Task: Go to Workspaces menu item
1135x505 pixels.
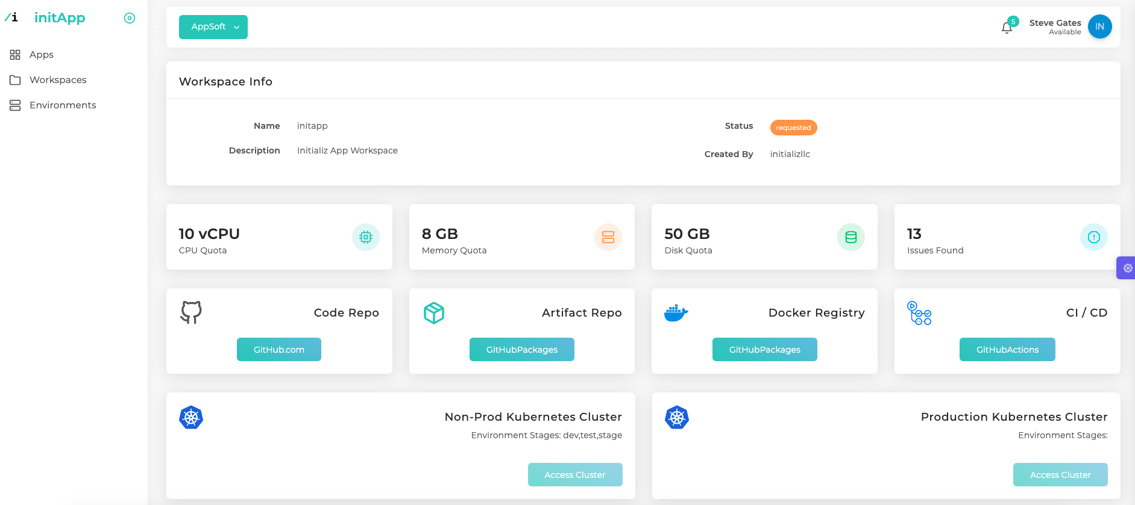Action: click(x=58, y=80)
